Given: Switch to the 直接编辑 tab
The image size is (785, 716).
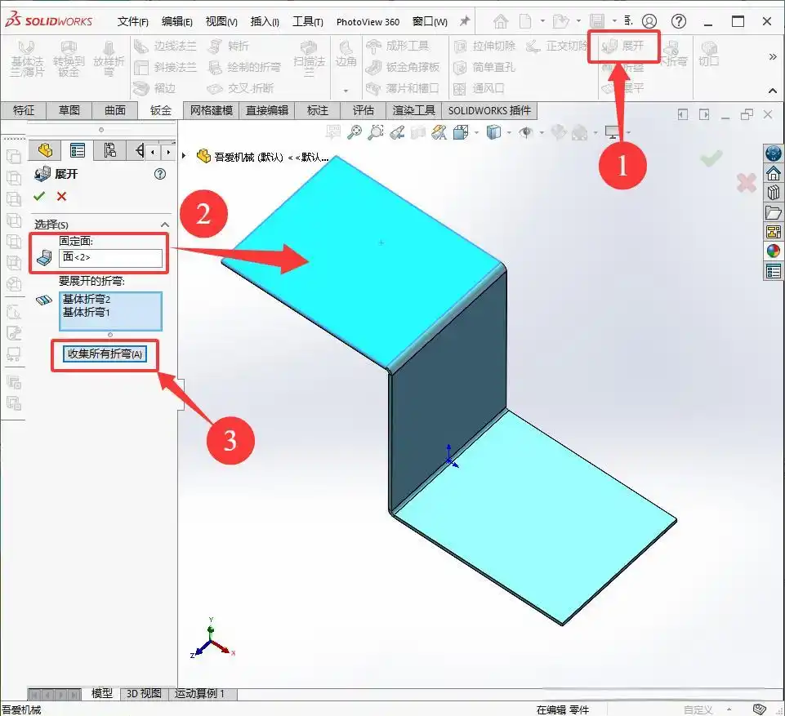Looking at the screenshot, I should click(267, 110).
